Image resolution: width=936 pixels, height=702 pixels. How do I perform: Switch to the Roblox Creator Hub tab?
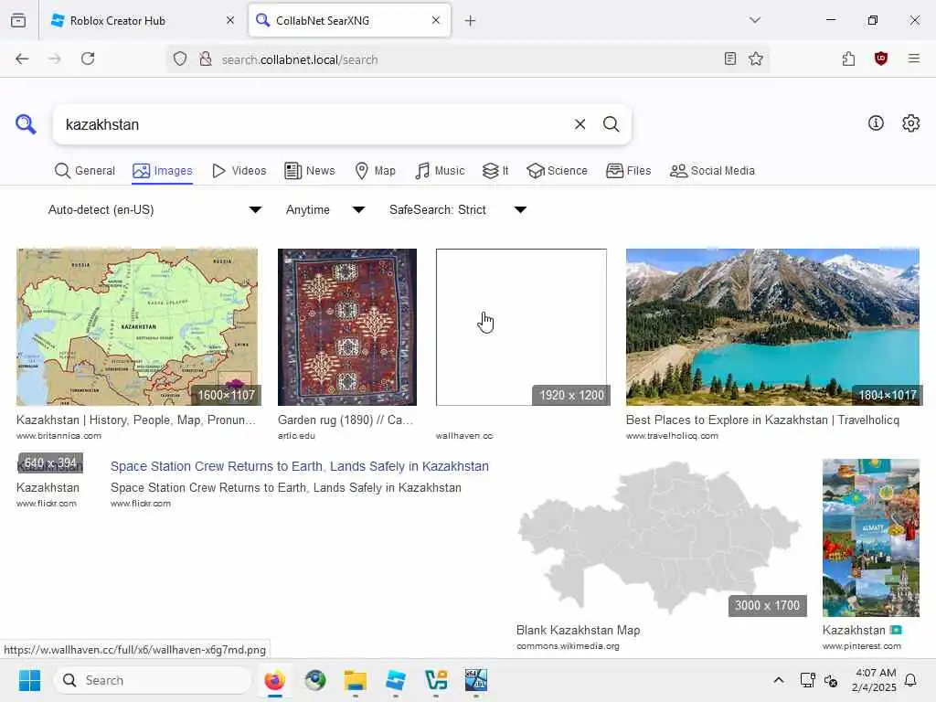click(x=142, y=21)
